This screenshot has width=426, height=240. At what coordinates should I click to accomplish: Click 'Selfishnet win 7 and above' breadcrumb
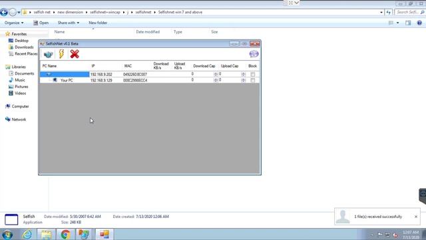coord(180,12)
